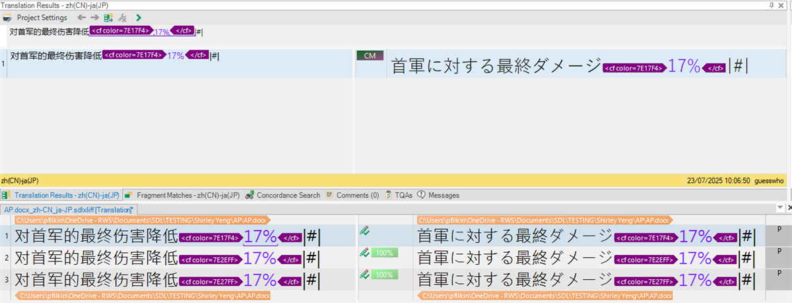
Task: Click the cf color=7E27FF tag in source segment 3
Action: click(211, 281)
